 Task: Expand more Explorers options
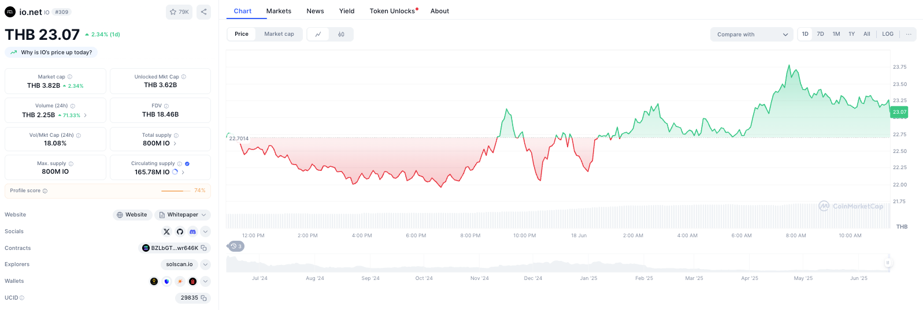(205, 264)
